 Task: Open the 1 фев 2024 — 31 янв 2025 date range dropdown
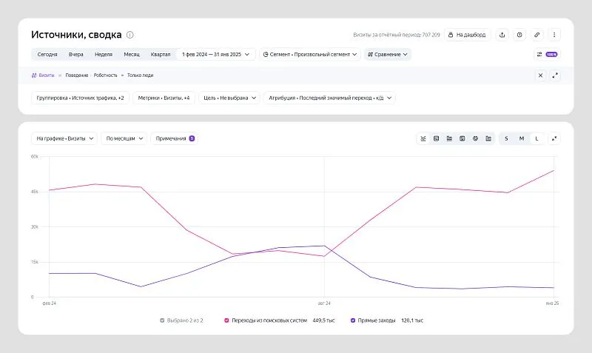[215, 54]
